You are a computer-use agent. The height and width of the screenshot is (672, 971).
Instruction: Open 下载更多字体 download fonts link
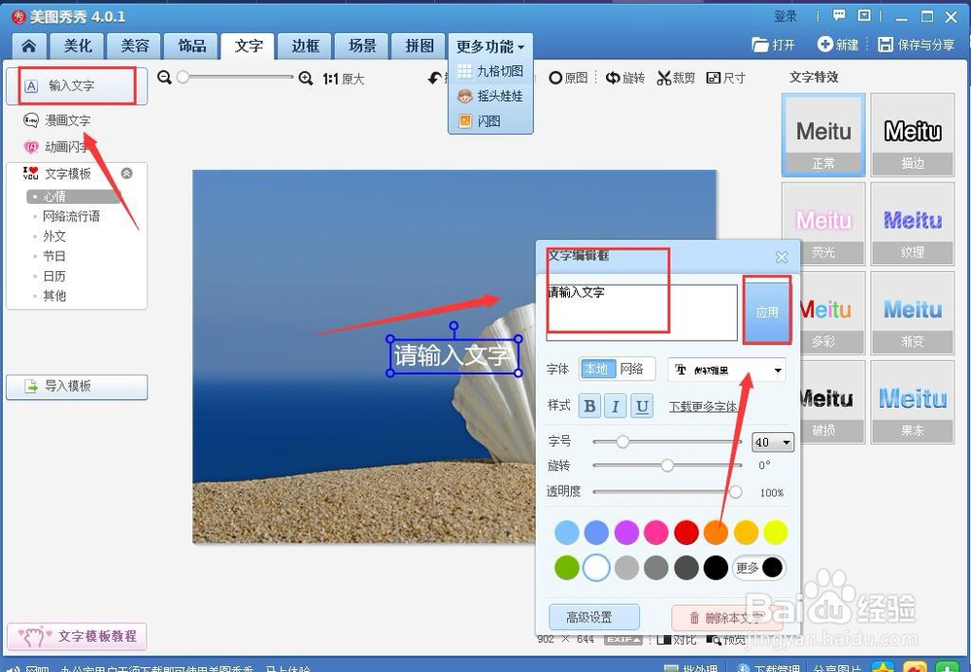tap(702, 406)
